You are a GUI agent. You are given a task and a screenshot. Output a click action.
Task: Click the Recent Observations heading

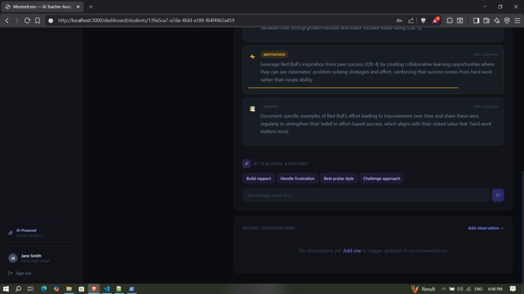click(269, 228)
